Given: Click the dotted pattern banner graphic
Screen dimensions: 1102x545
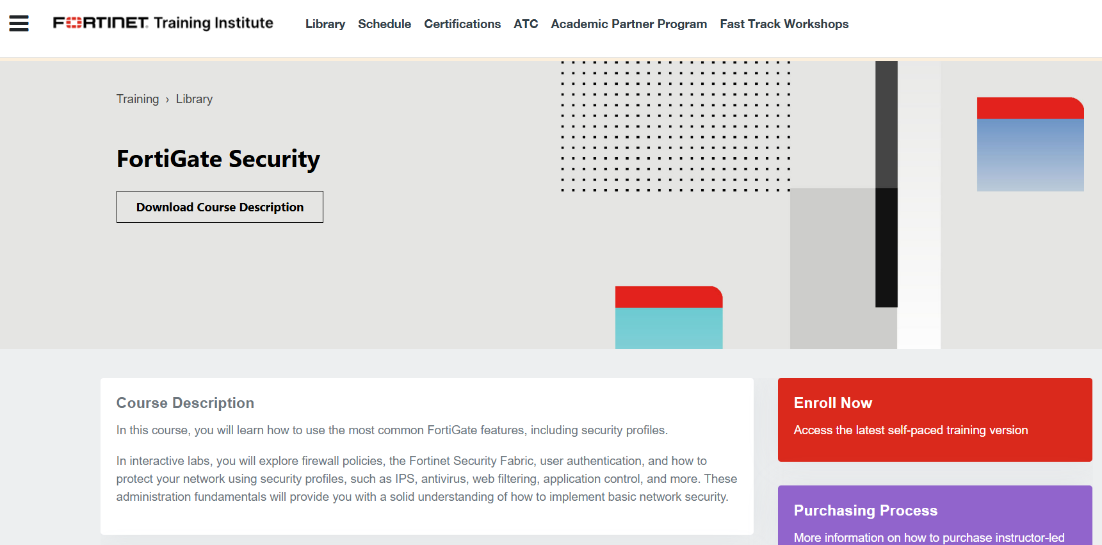Looking at the screenshot, I should point(676,126).
